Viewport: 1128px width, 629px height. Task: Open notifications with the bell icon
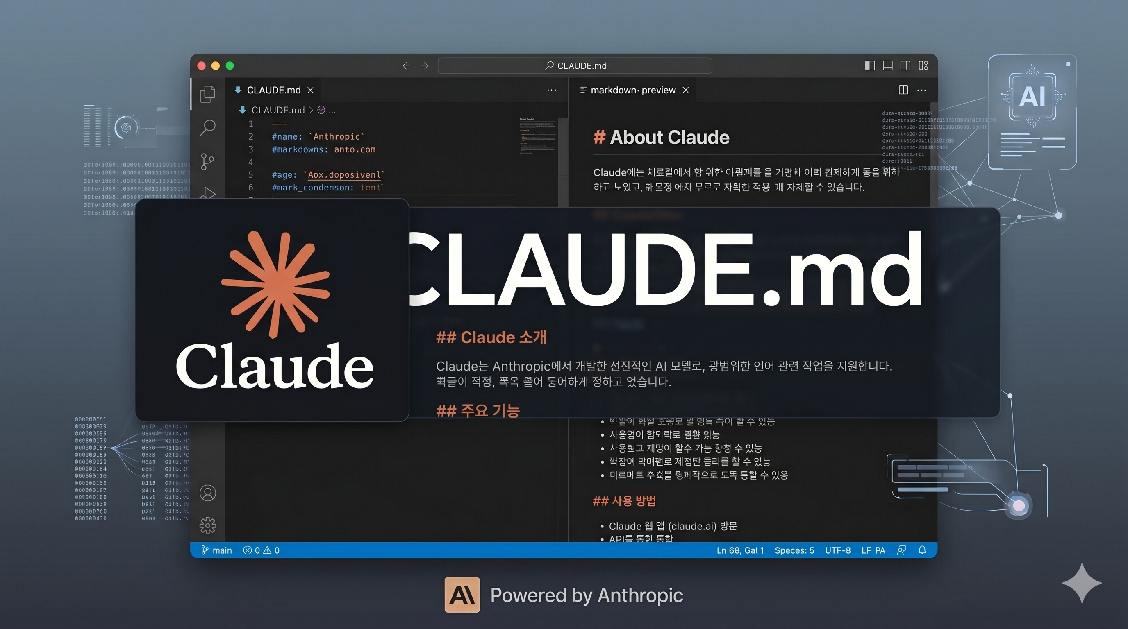point(922,550)
